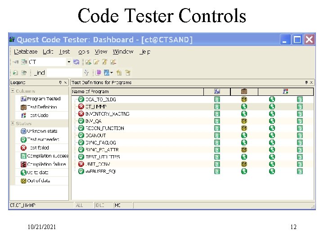Screen dimensions: 324x243
Task: Select Test failed legend entry
Action: click(x=42, y=148)
